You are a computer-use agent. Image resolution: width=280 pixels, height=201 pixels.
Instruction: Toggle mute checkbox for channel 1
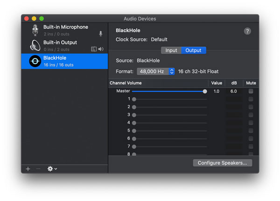click(x=251, y=99)
